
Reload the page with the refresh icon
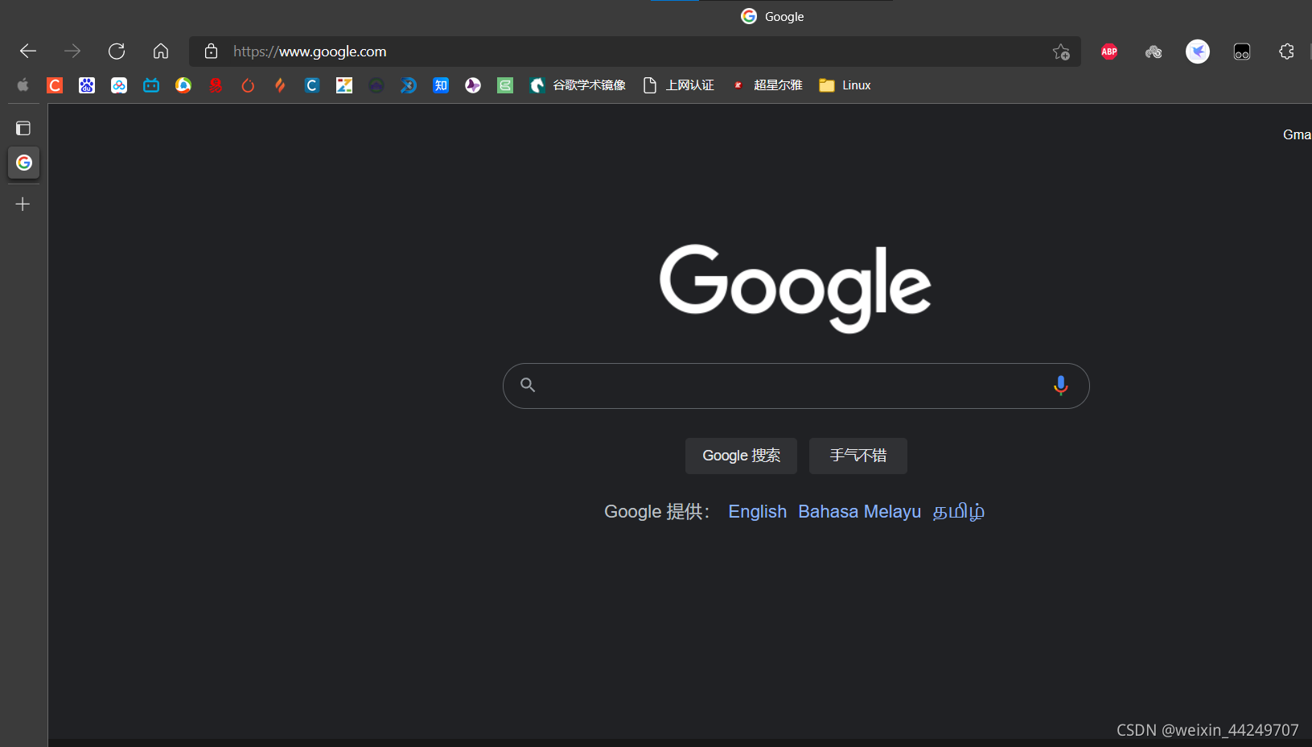coord(117,52)
